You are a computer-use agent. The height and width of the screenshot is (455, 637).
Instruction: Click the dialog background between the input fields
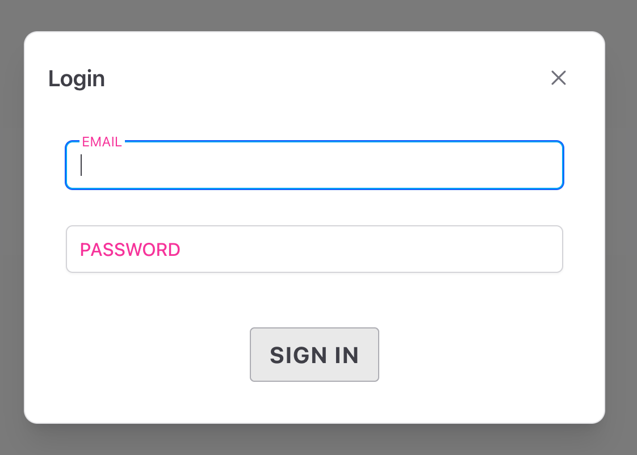point(315,207)
